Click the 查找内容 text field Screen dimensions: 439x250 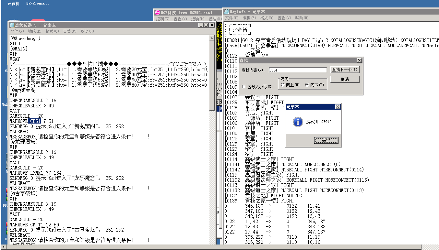point(298,70)
